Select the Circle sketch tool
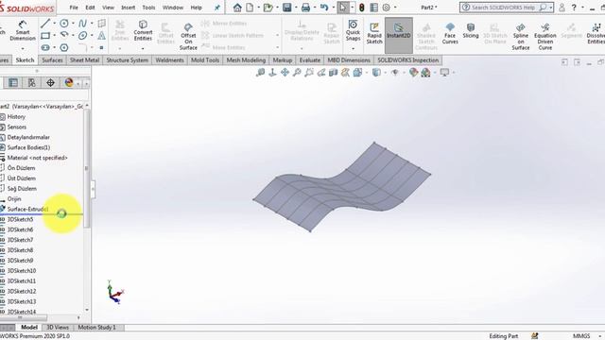 coord(64,24)
